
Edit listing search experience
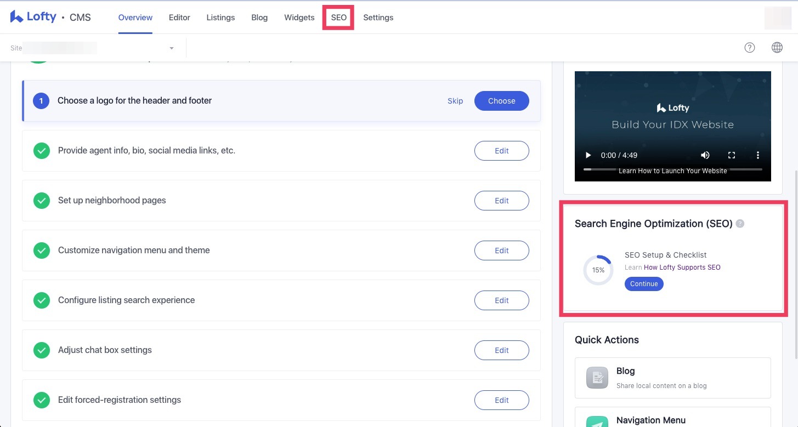pyautogui.click(x=502, y=300)
